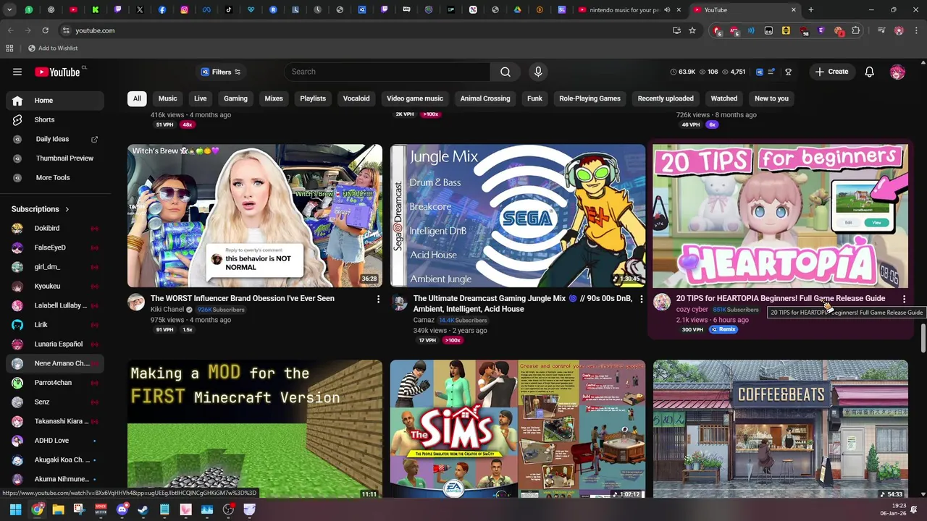The image size is (927, 521).
Task: Open File Explorer from taskbar
Action: [x=58, y=509]
